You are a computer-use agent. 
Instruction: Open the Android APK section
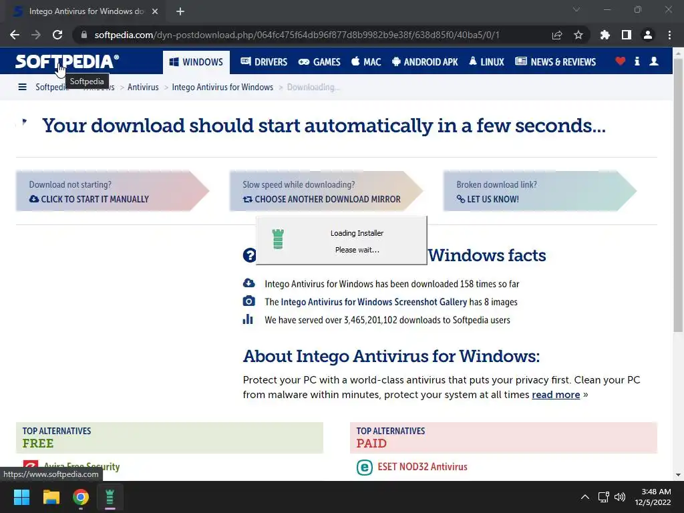(425, 62)
